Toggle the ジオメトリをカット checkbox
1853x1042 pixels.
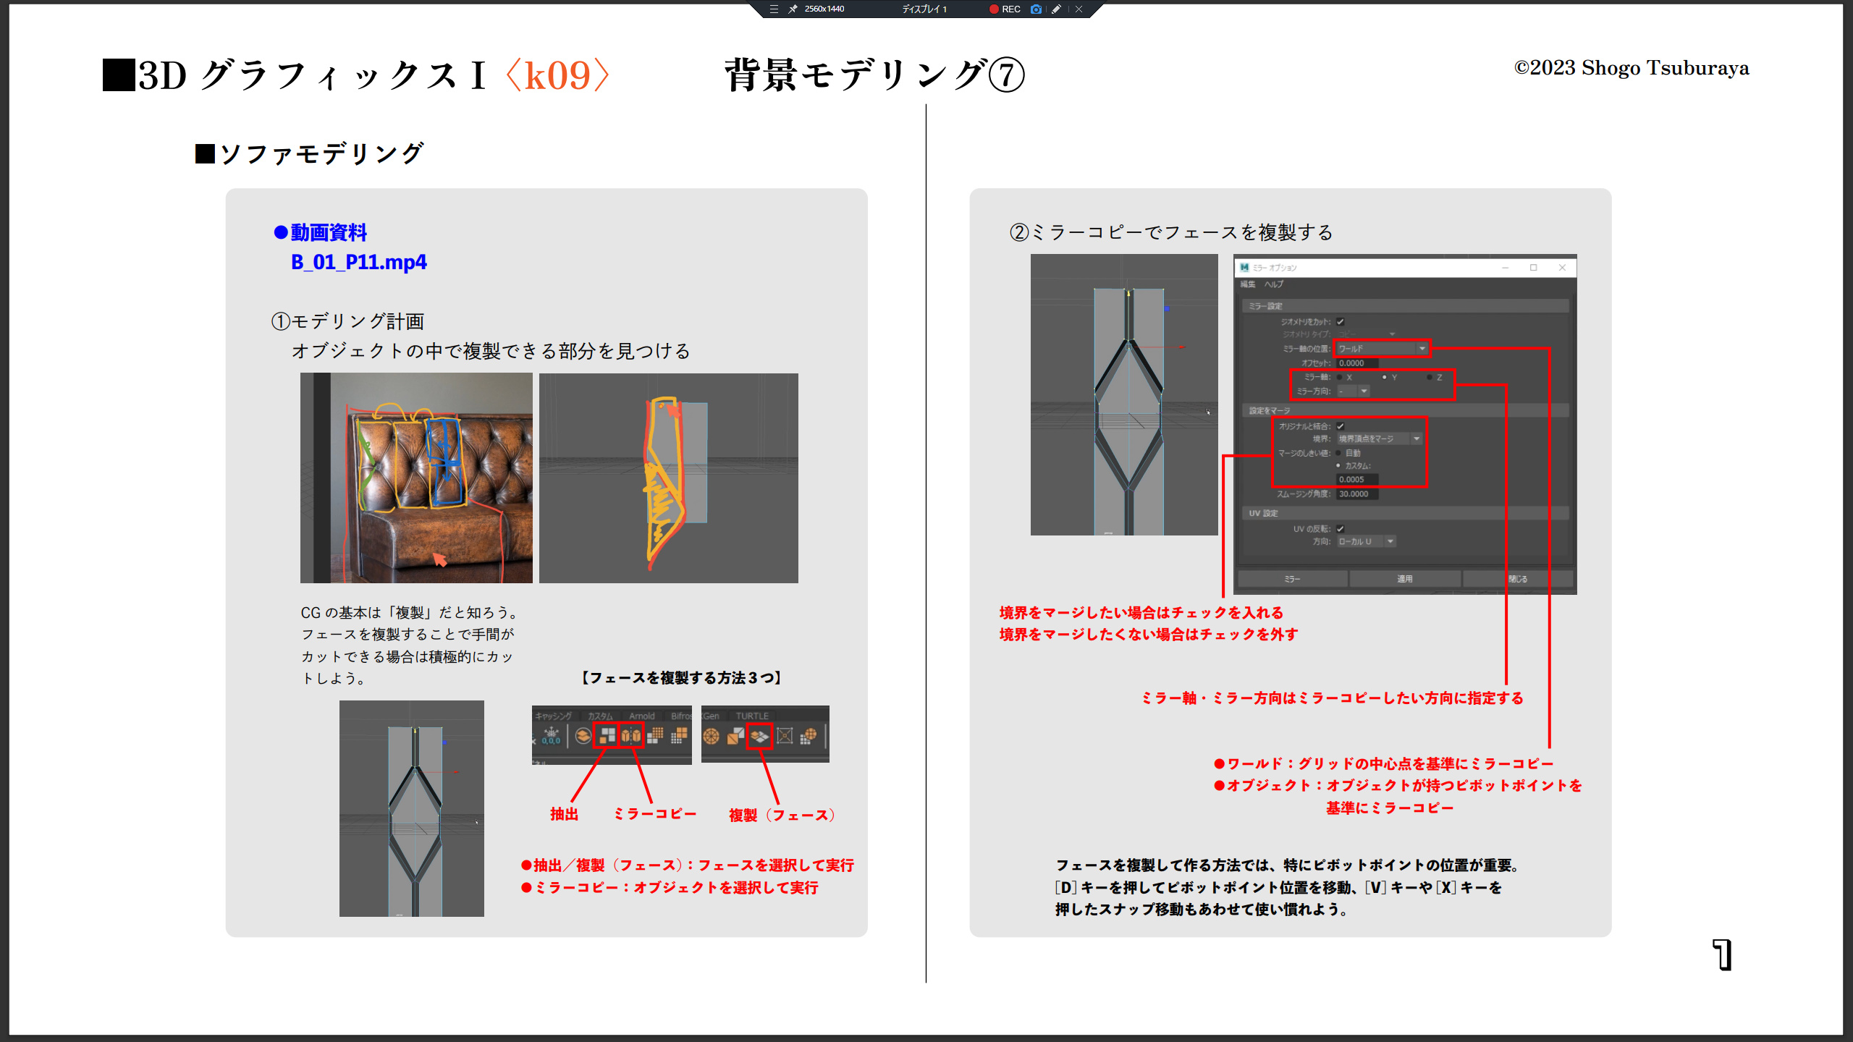[x=1340, y=321]
